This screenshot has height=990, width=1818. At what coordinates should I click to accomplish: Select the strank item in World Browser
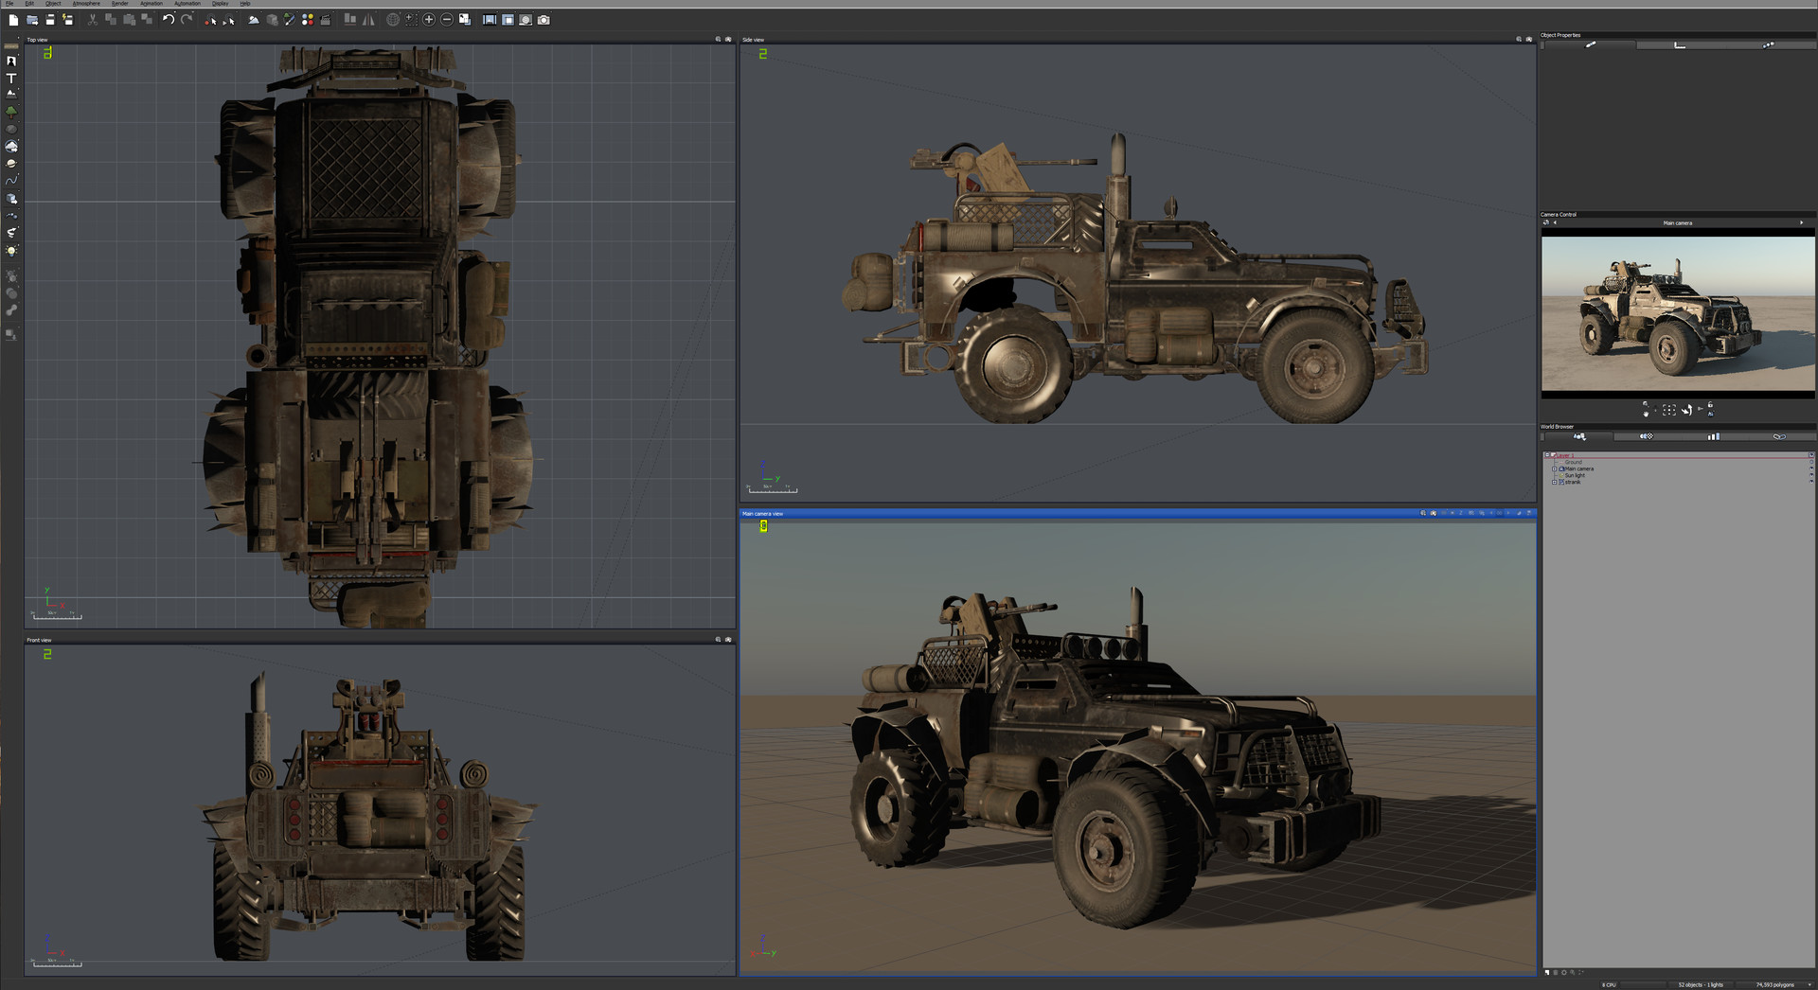pyautogui.click(x=1573, y=482)
